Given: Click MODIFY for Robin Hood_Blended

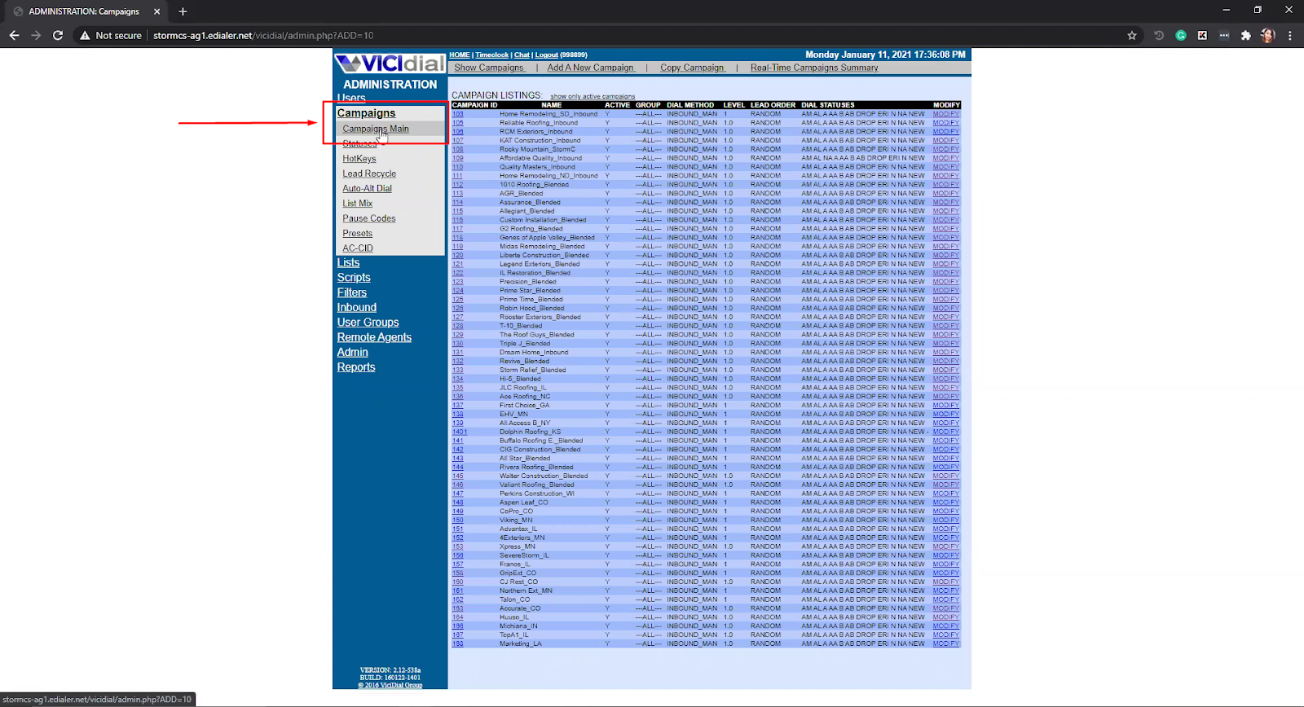Looking at the screenshot, I should (945, 308).
